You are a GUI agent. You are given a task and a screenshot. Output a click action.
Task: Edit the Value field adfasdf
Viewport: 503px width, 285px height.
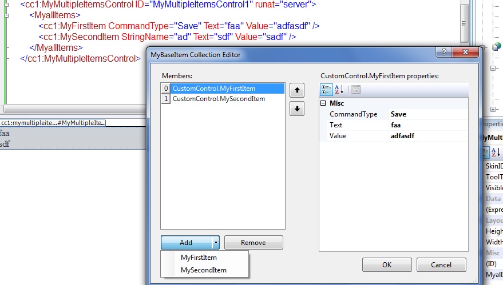point(428,136)
